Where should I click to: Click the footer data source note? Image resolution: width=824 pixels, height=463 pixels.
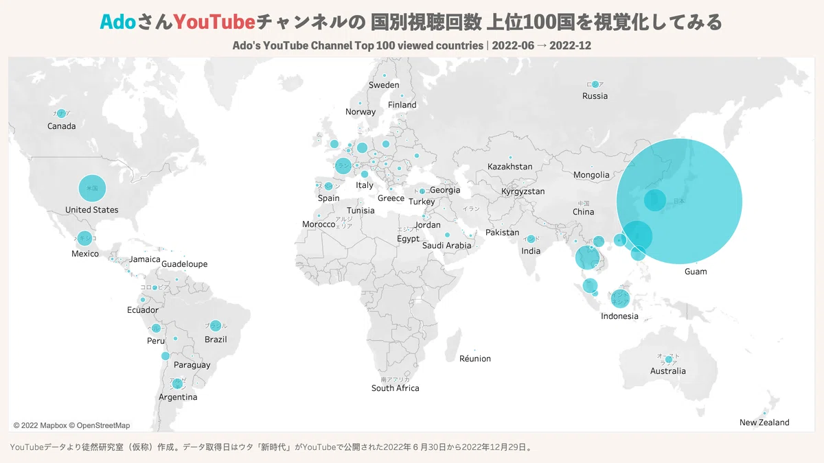click(271, 447)
